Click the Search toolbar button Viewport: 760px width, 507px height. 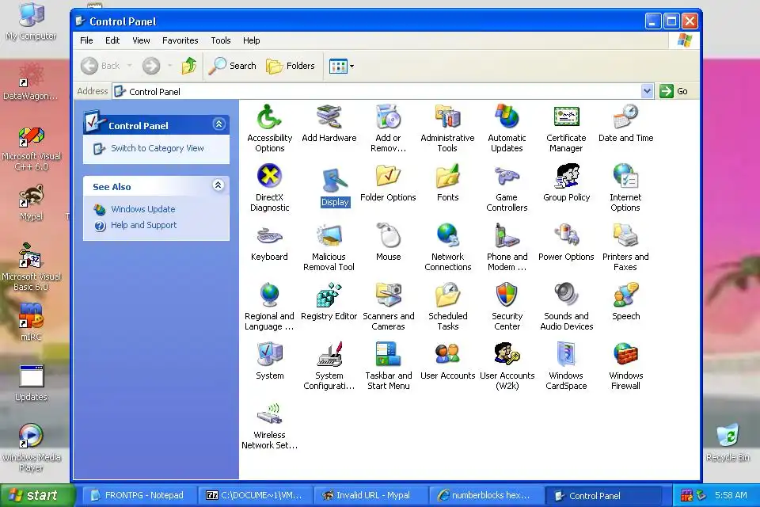pos(232,66)
